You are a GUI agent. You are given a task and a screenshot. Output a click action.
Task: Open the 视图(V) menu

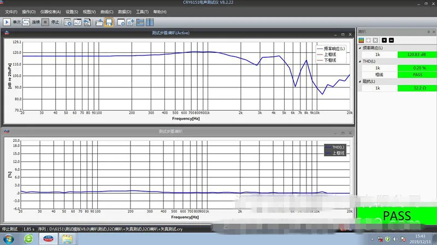89,11
